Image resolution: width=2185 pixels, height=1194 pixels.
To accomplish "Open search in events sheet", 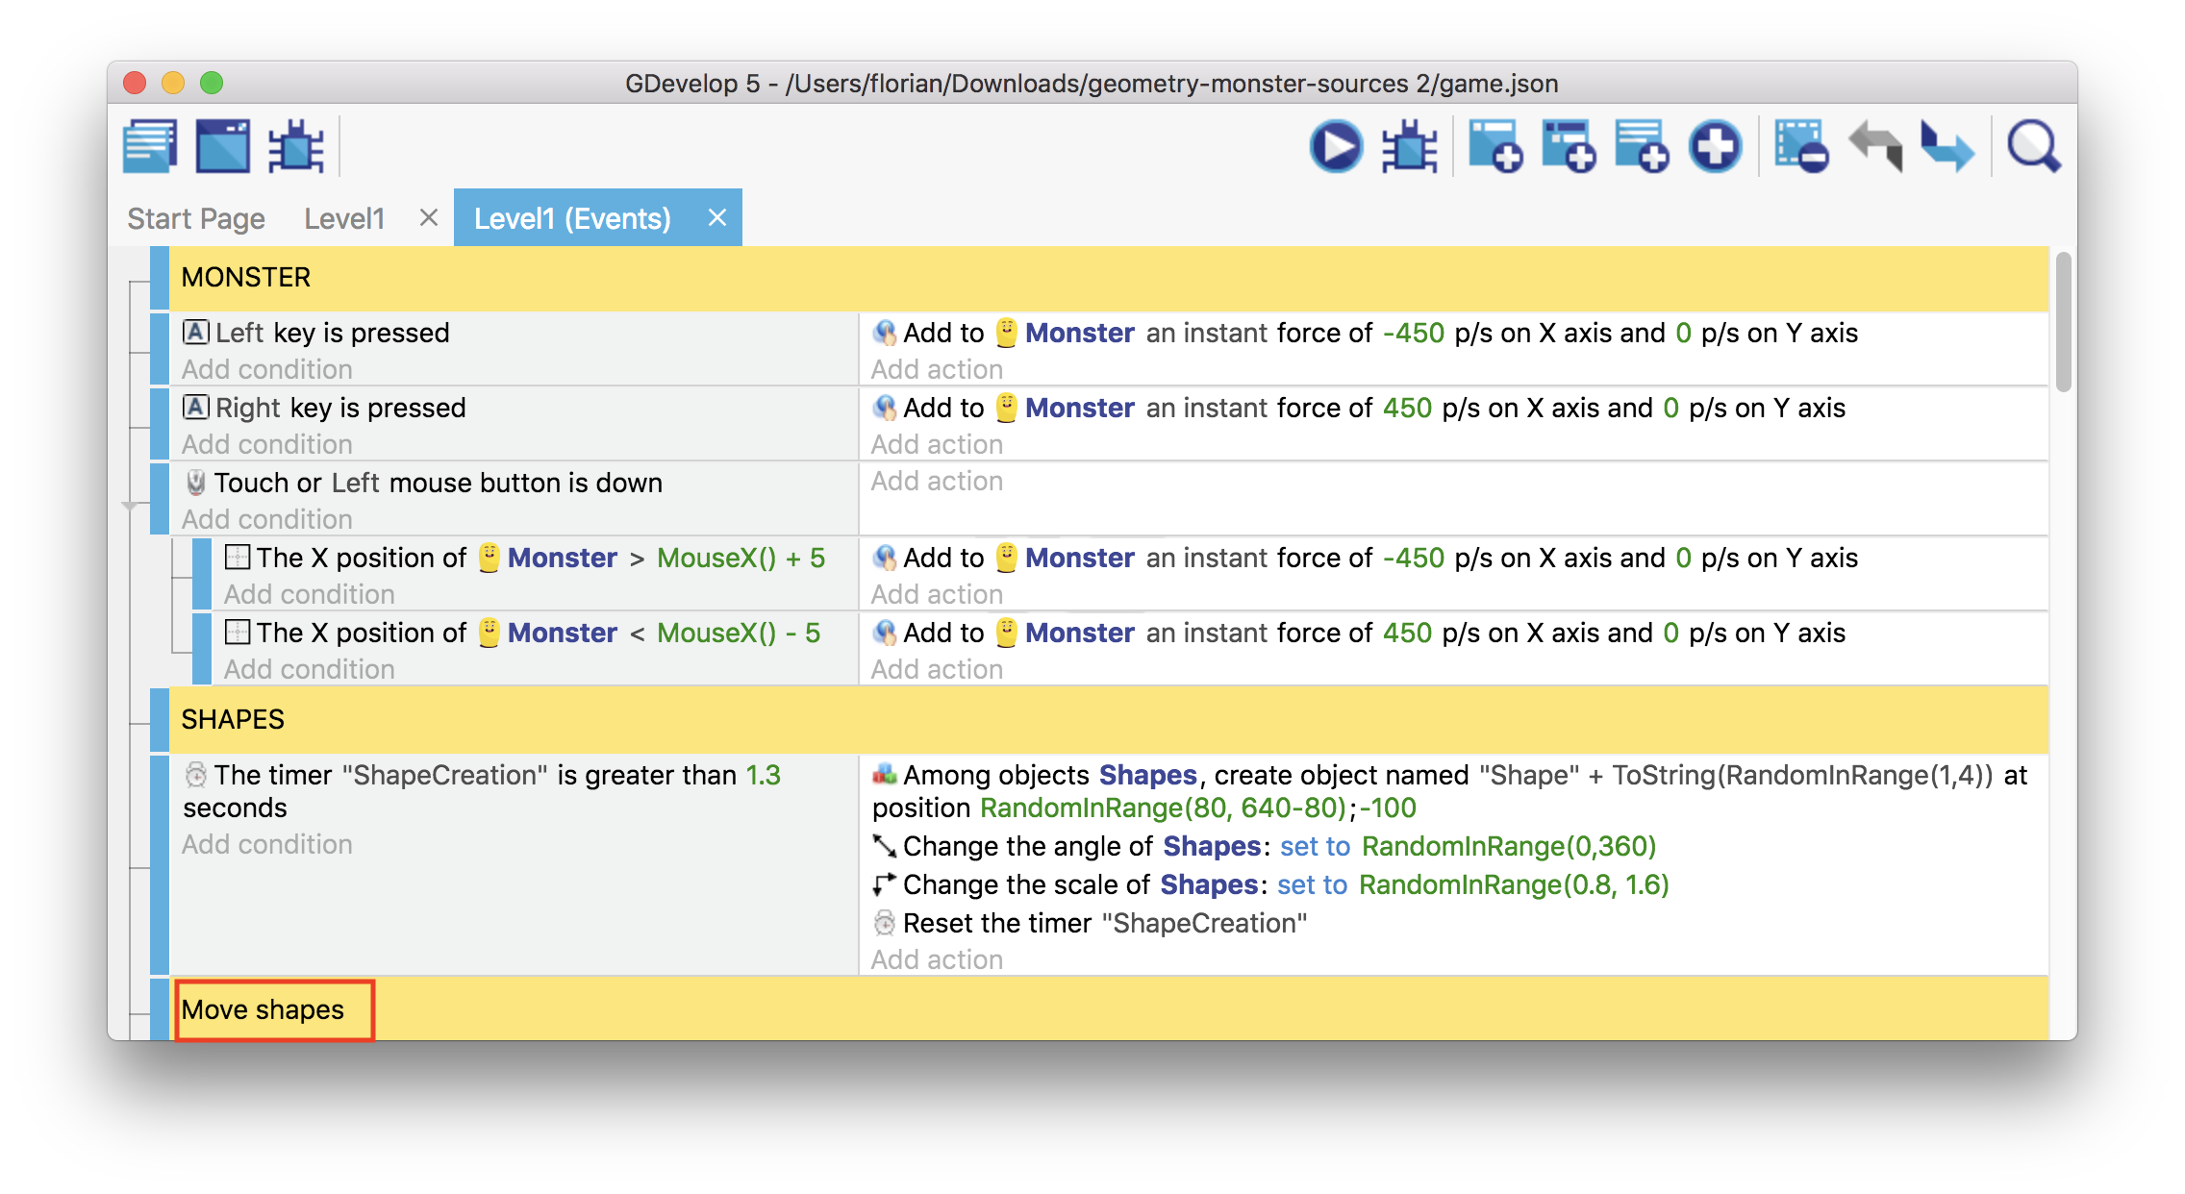I will [2033, 146].
